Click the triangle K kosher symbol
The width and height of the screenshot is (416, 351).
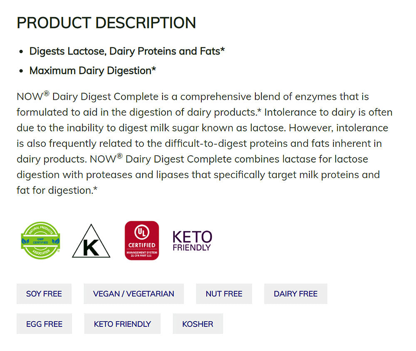point(91,242)
